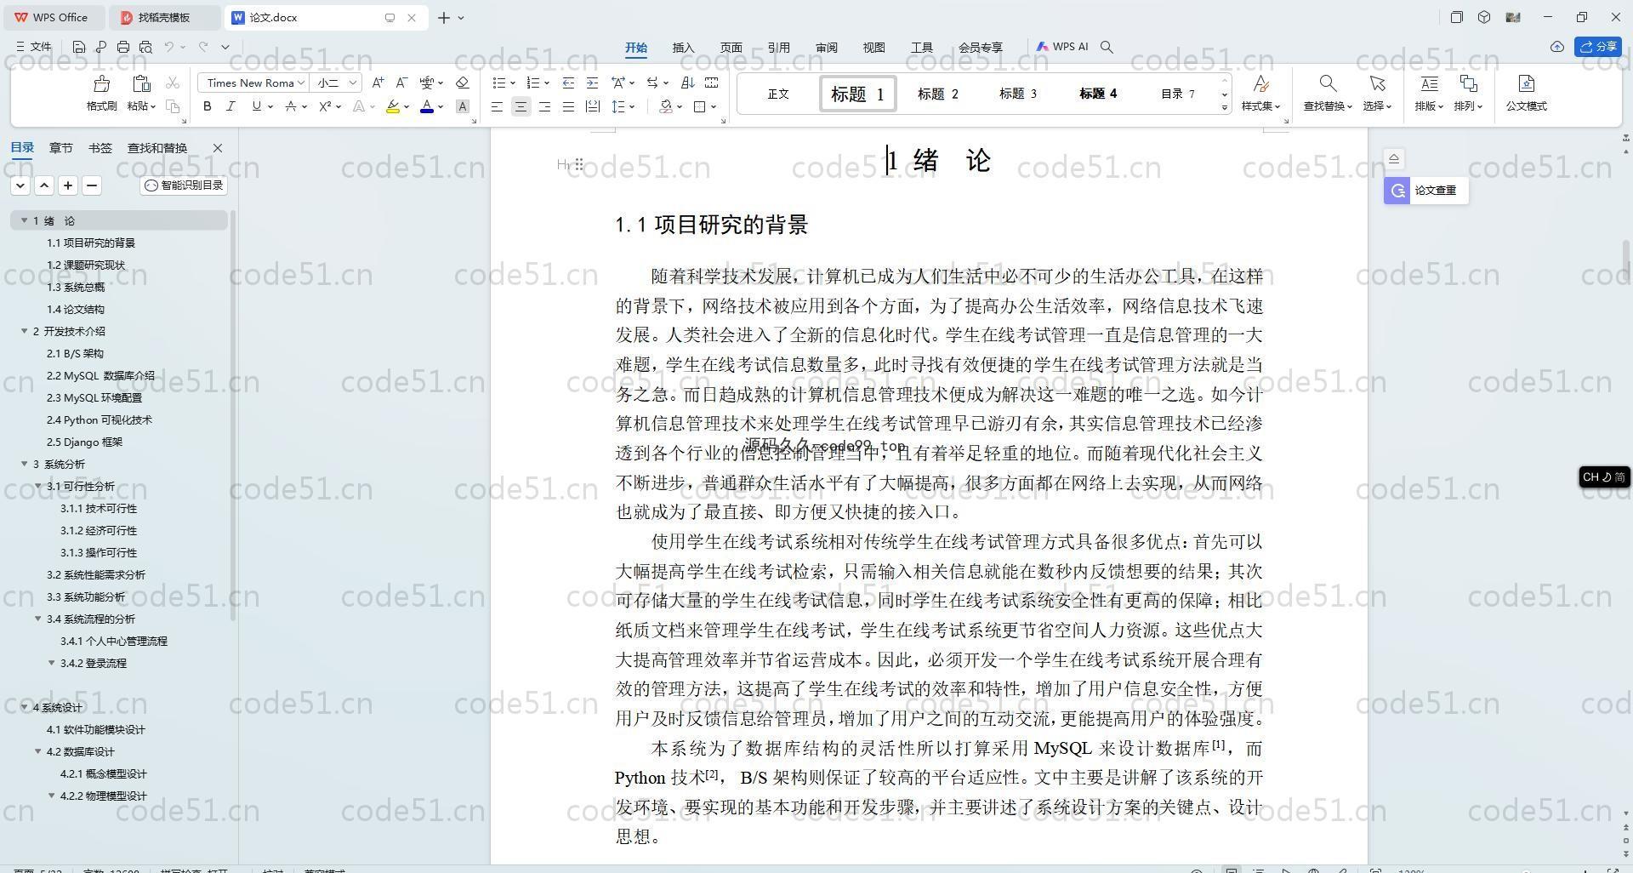
Task: Toggle center alignment for the paragraph
Action: point(521,106)
